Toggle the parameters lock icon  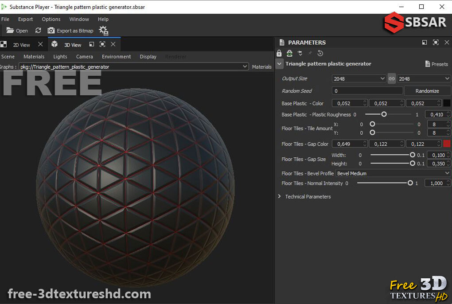tap(279, 53)
